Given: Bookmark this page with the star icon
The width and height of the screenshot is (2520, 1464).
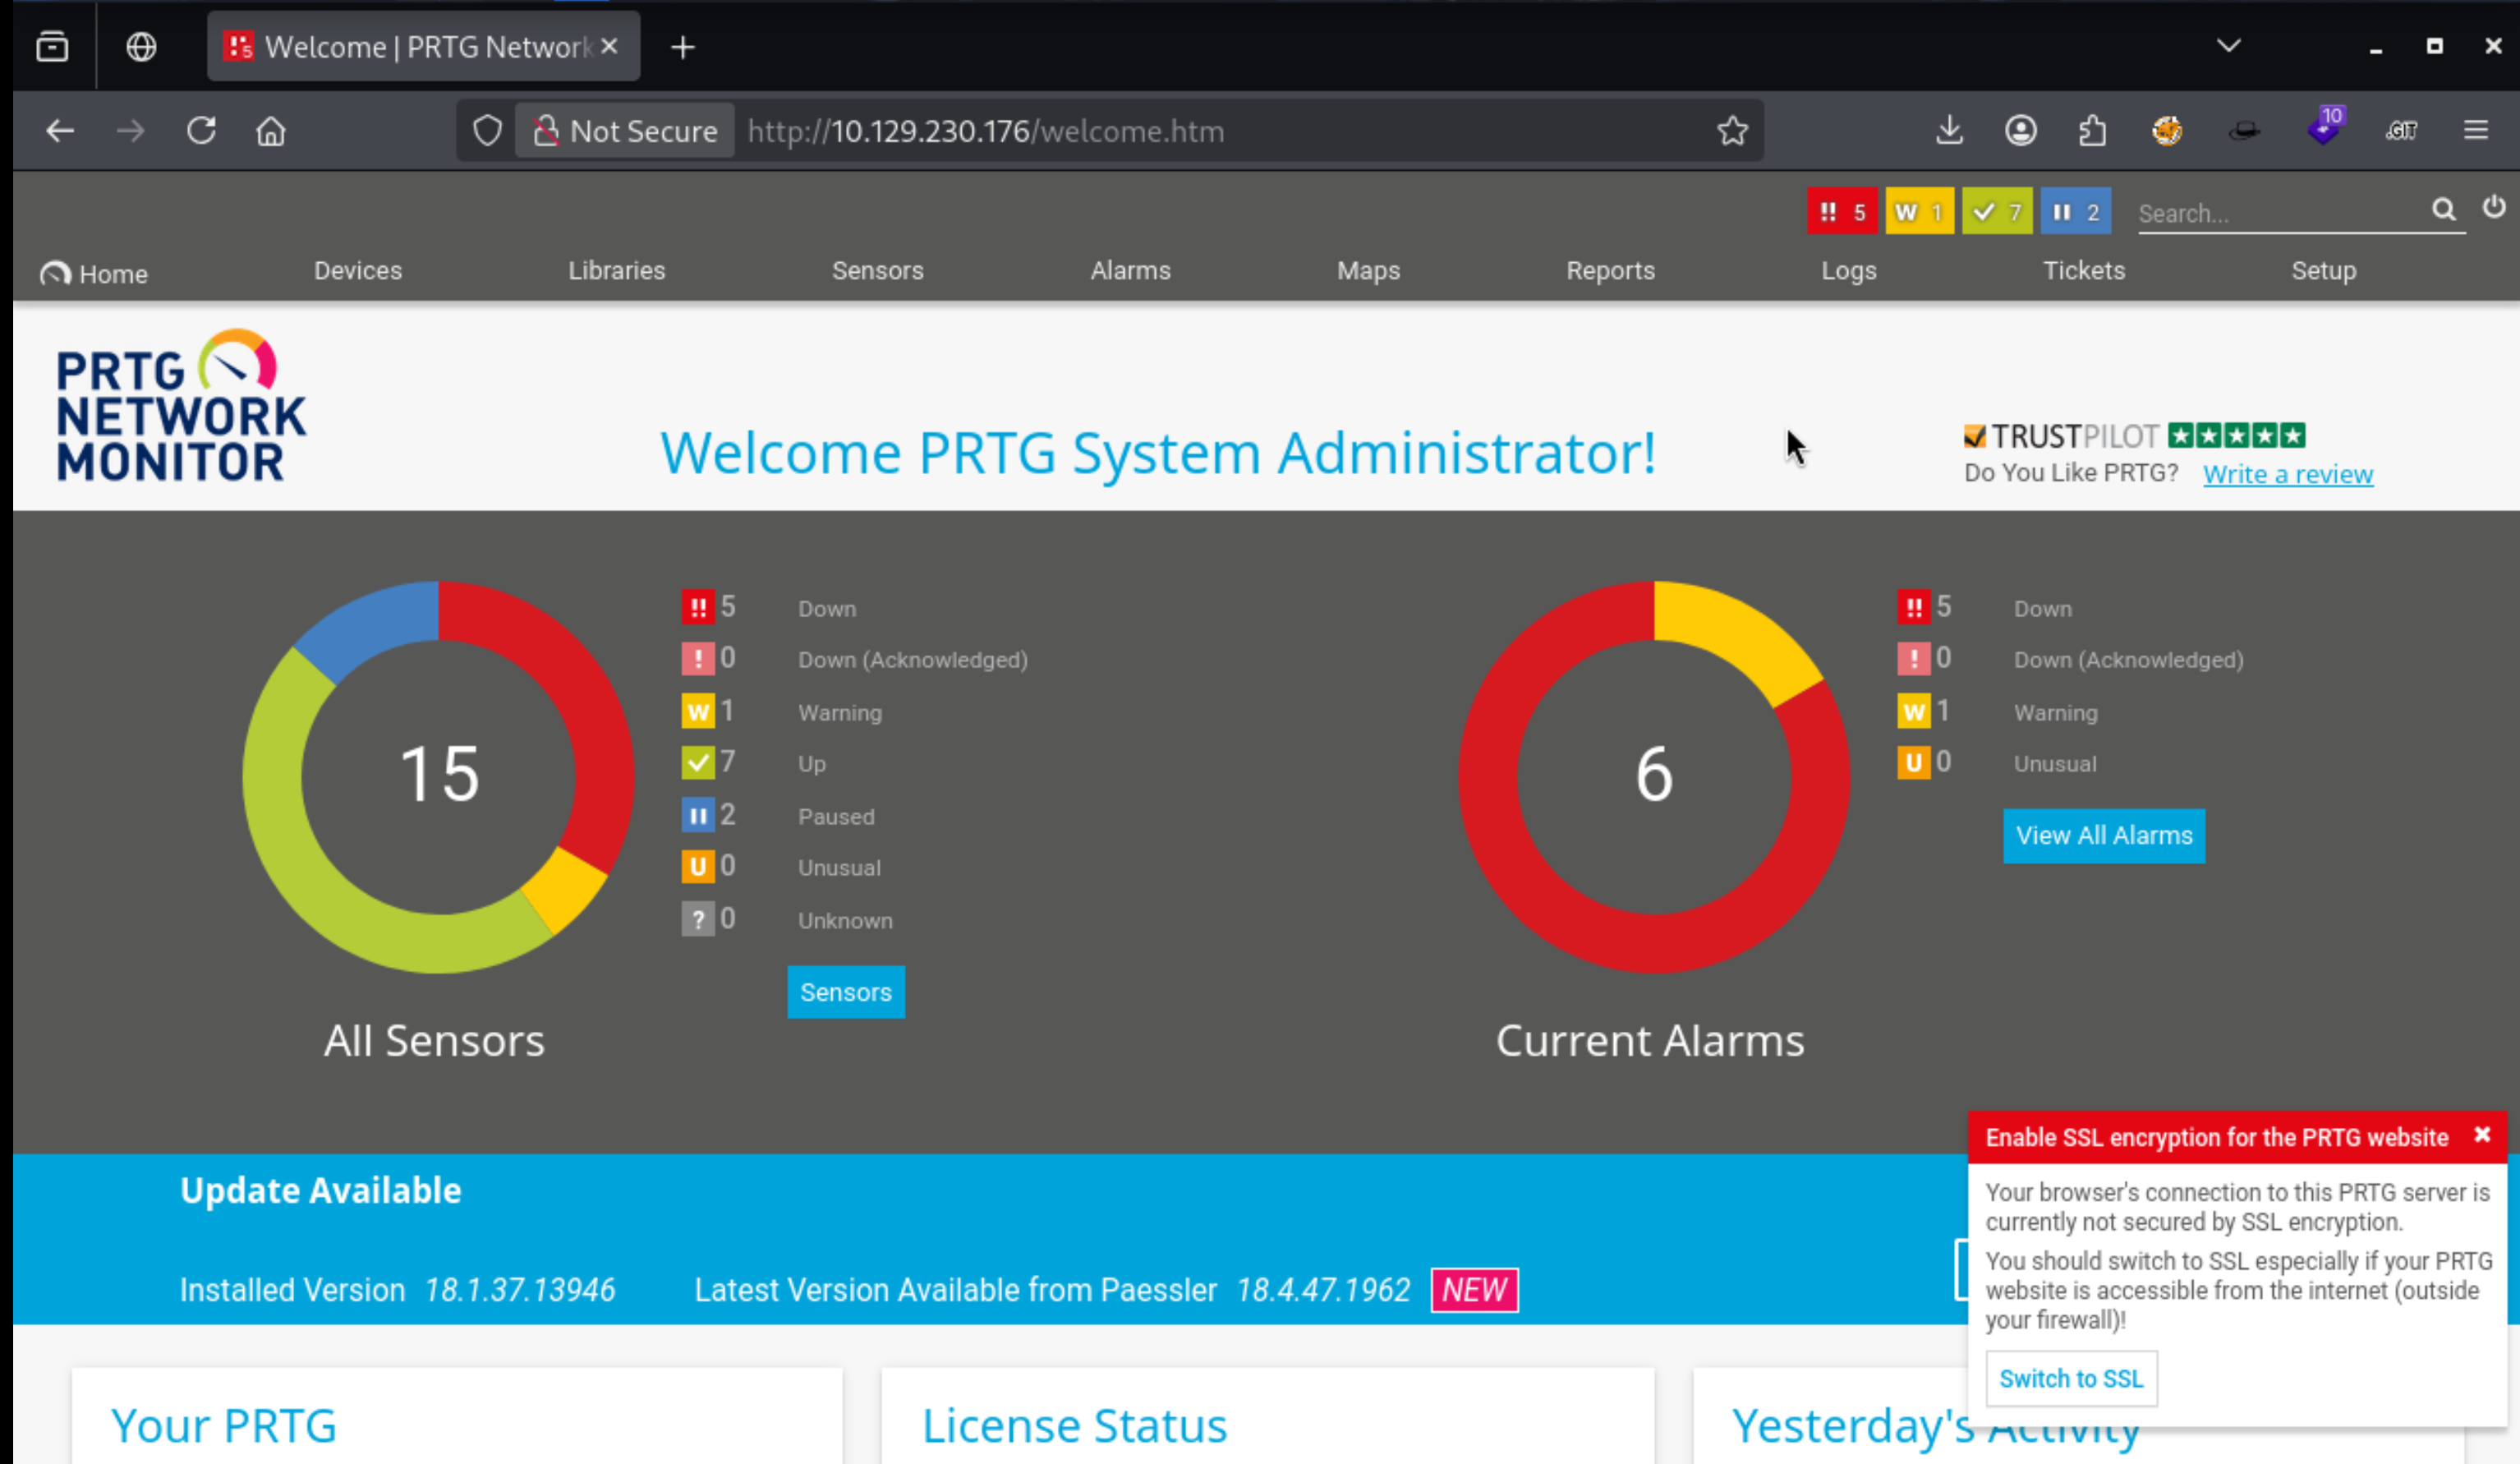Looking at the screenshot, I should pos(1732,131).
